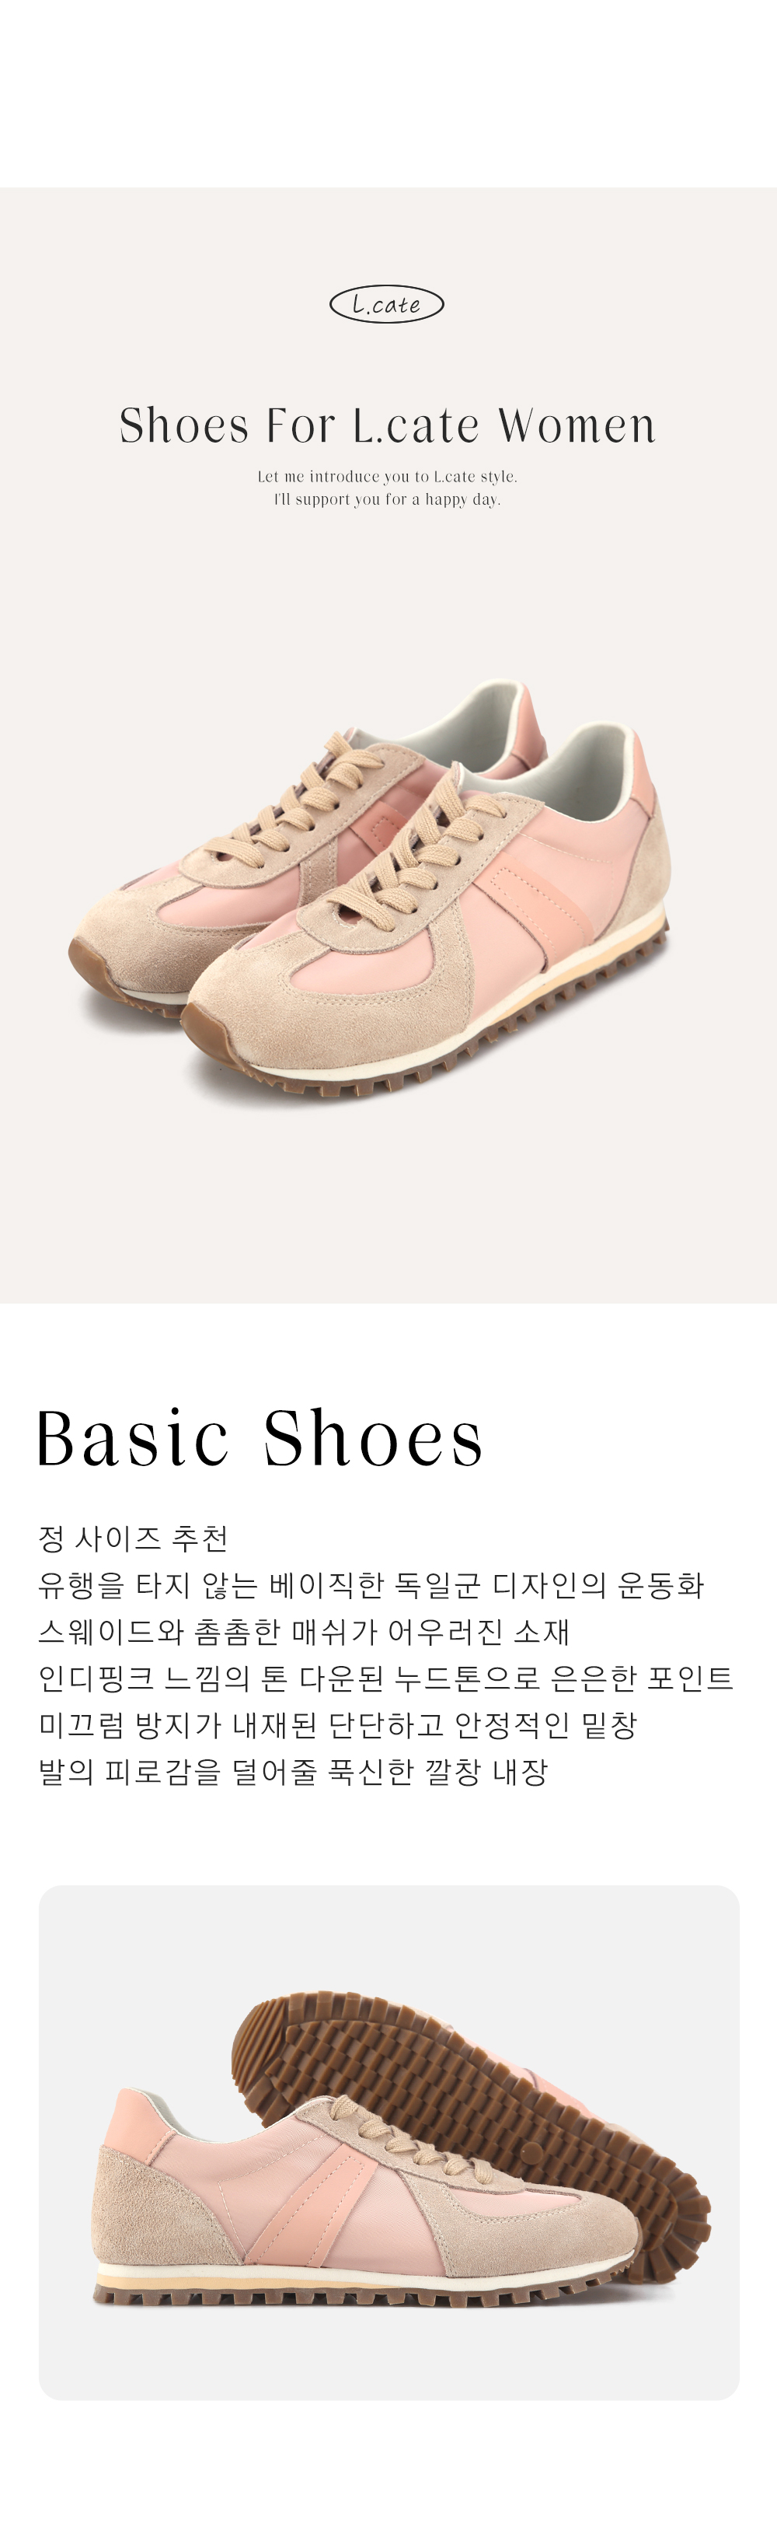777x2534 pixels.
Task: Click the pink sneakers hero image
Action: pyautogui.click(x=369, y=888)
